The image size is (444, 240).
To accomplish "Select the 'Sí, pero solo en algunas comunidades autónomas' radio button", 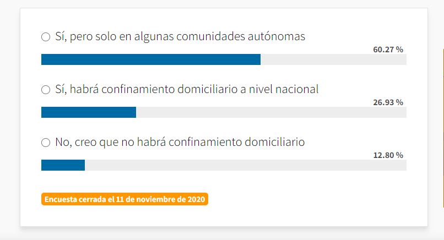I will click(x=46, y=37).
